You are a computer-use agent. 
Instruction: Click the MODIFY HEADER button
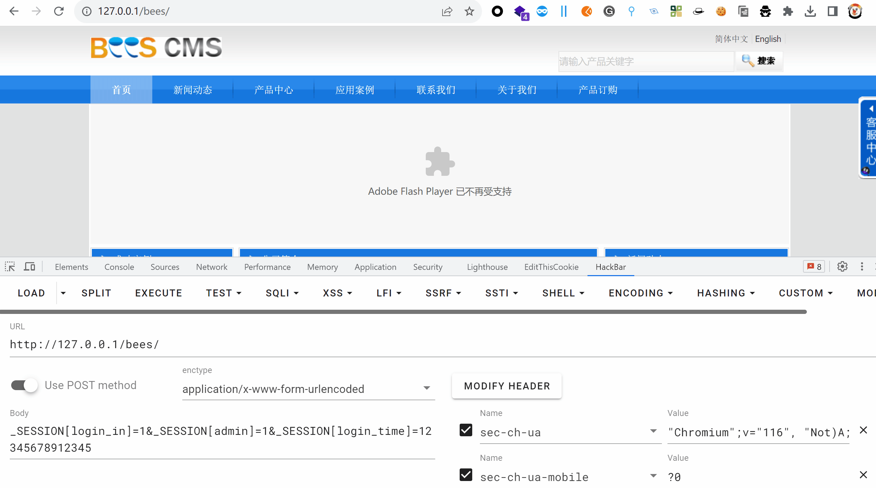tap(507, 386)
